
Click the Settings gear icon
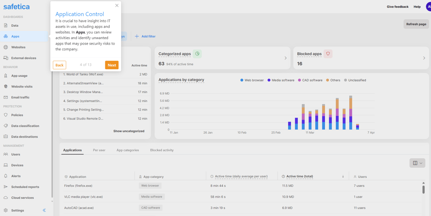coord(5,210)
